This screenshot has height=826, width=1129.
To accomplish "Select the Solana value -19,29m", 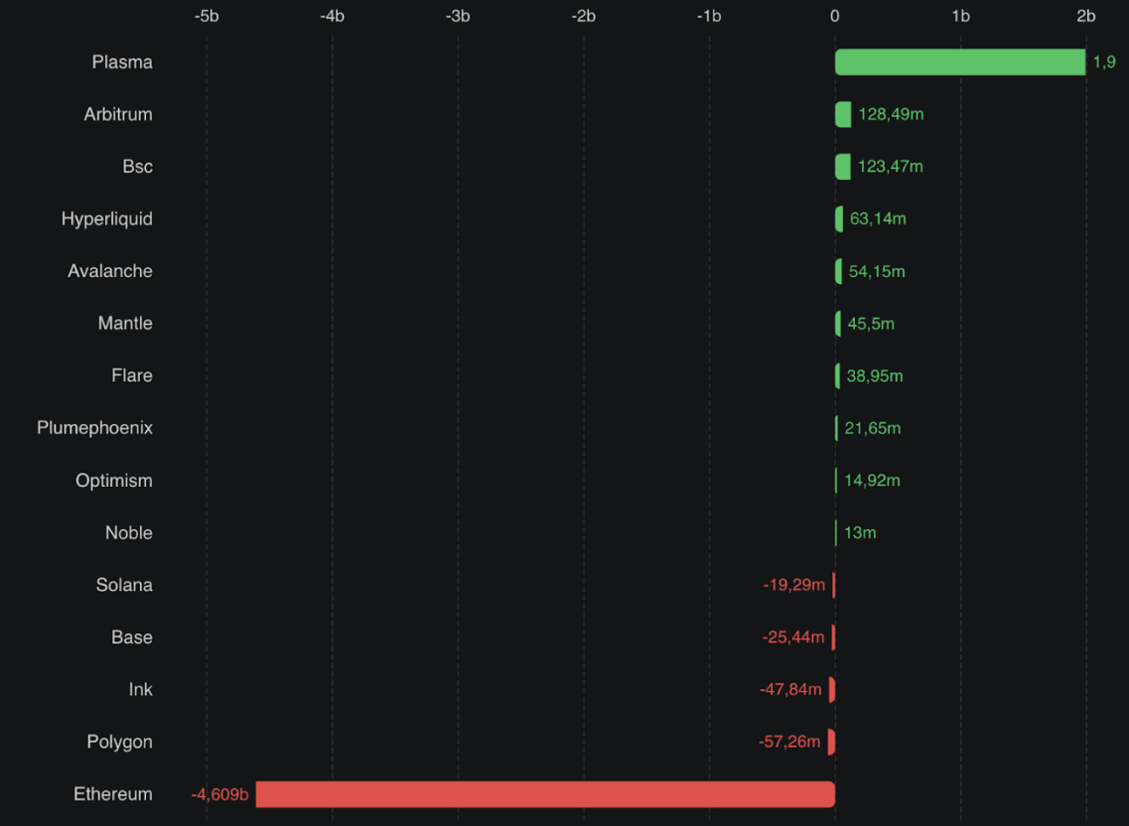I will (794, 585).
